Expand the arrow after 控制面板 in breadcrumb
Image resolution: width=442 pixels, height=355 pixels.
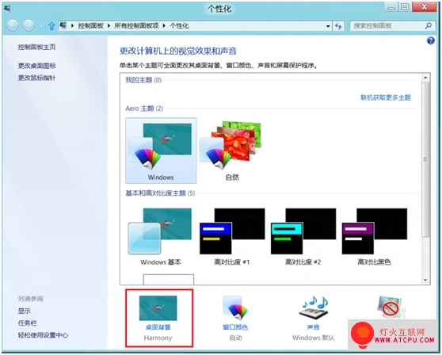[109, 26]
